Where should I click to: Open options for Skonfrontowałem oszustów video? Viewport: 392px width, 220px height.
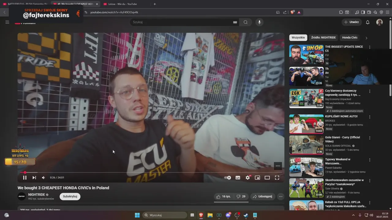pos(370,181)
